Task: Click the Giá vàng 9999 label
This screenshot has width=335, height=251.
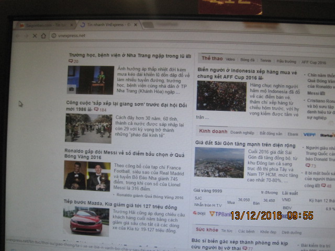Action: (x=208, y=190)
